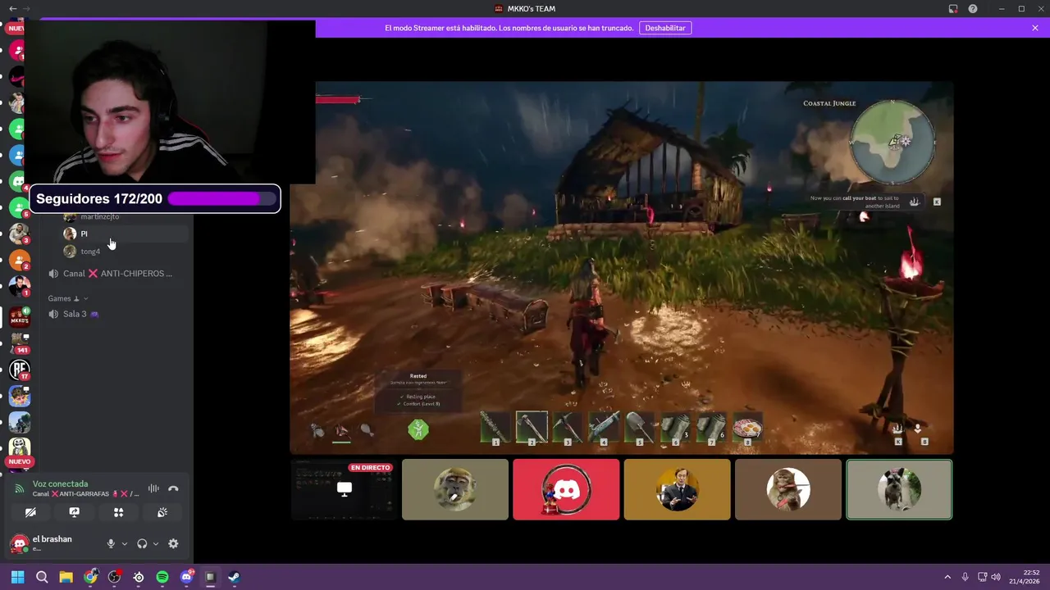
Task: Open Google Chrome from taskbar
Action: click(90, 577)
